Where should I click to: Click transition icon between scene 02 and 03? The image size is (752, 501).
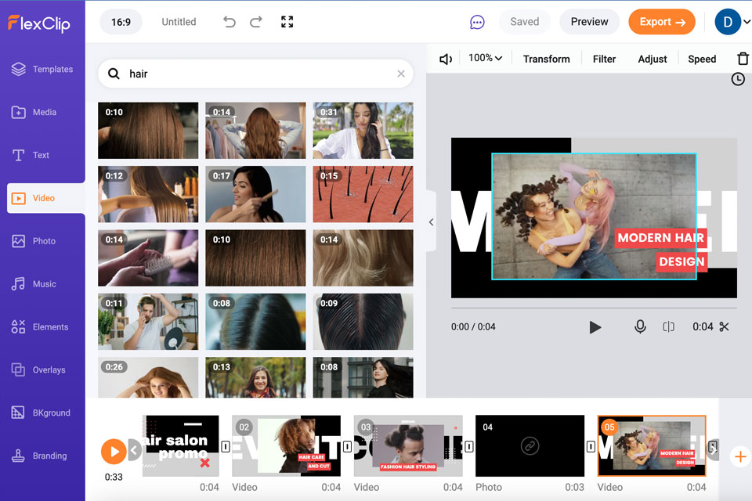coord(348,447)
